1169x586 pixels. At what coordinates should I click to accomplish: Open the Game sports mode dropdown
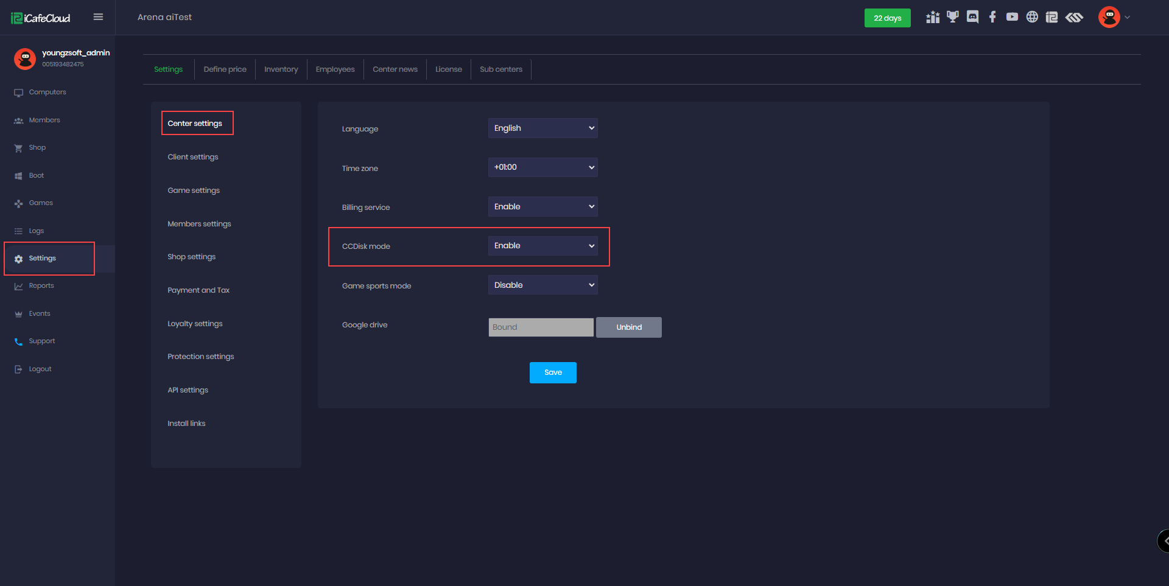tap(542, 285)
